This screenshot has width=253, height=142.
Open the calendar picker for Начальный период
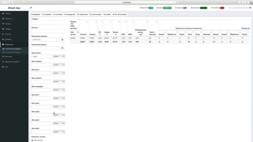pyautogui.click(x=62, y=39)
